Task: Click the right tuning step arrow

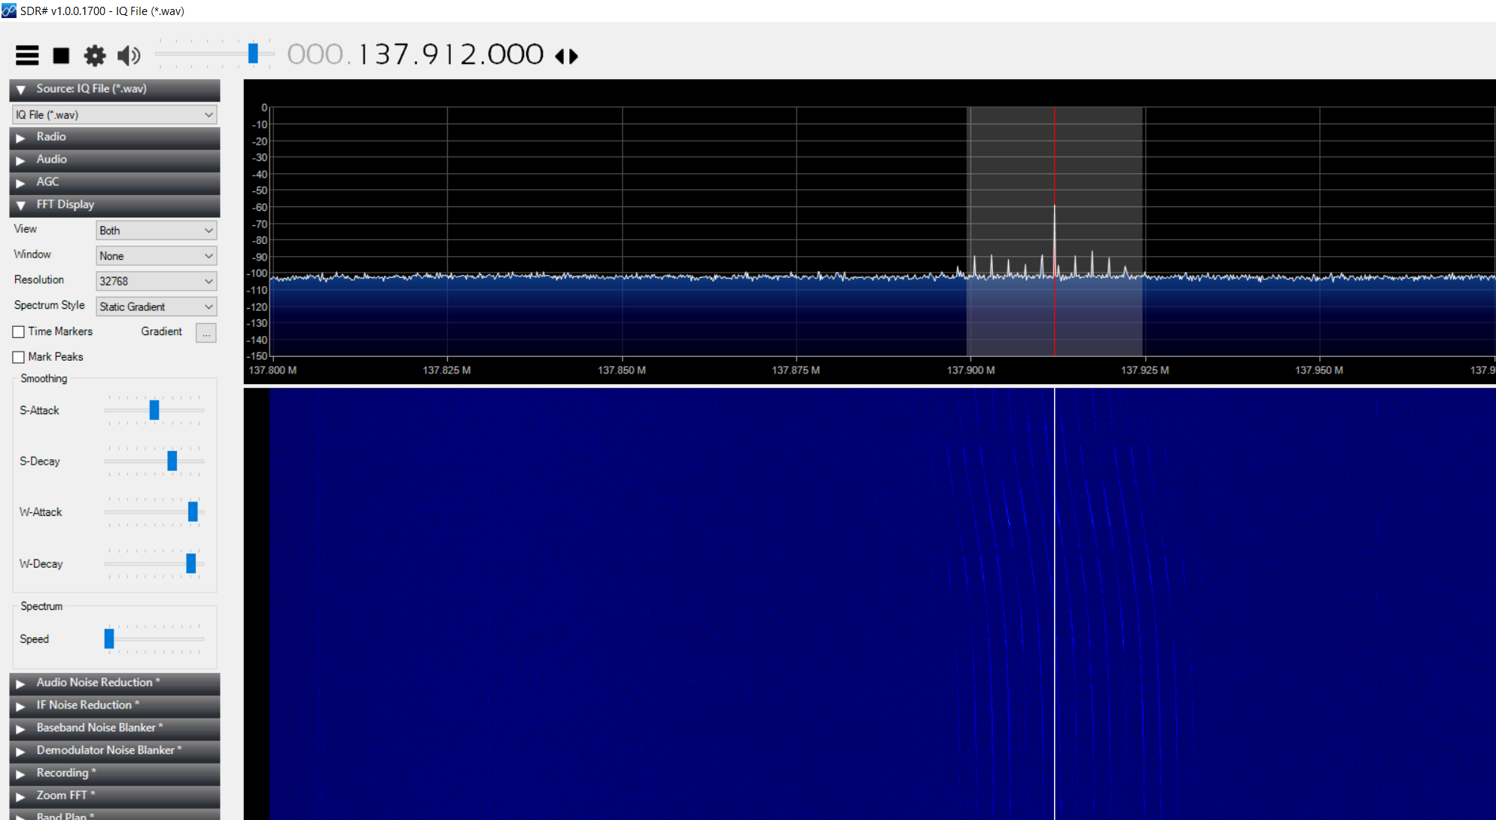Action: [574, 56]
